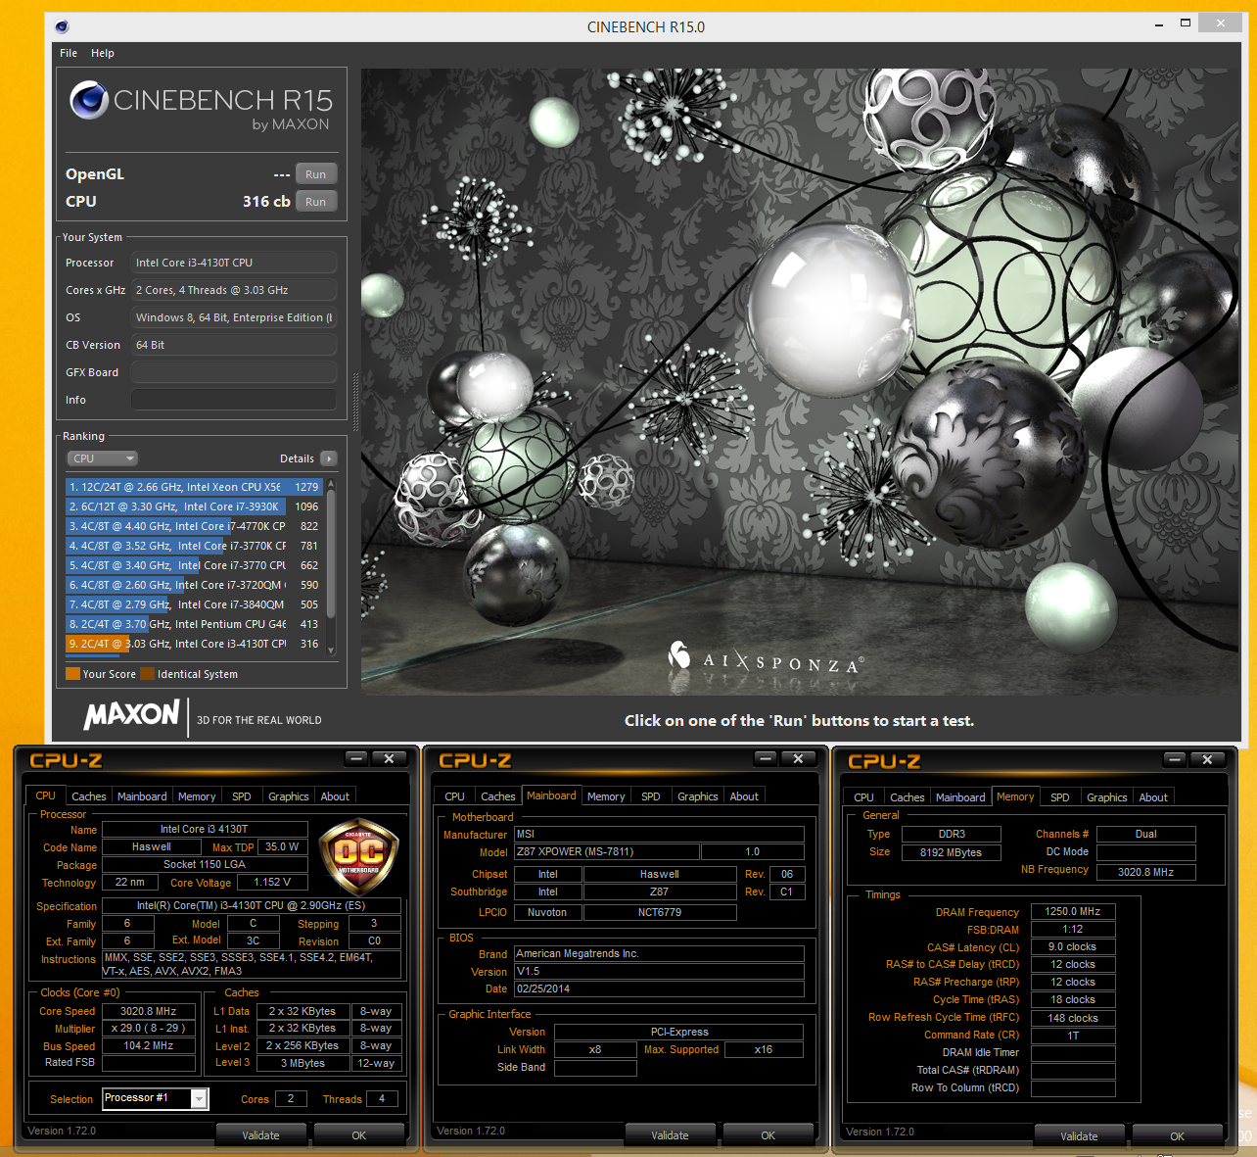Click the memory Size value 8192 MBytes
The width and height of the screenshot is (1257, 1157).
pos(951,852)
